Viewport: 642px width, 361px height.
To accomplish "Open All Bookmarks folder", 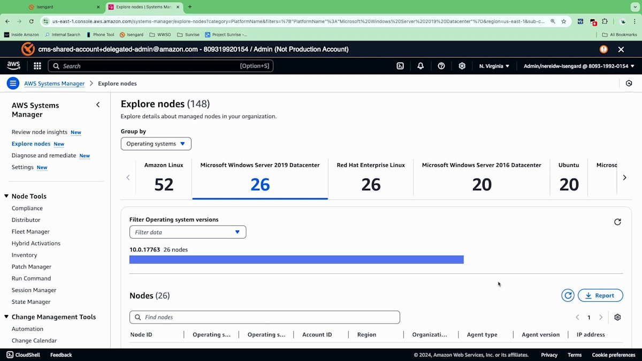I will (620, 35).
